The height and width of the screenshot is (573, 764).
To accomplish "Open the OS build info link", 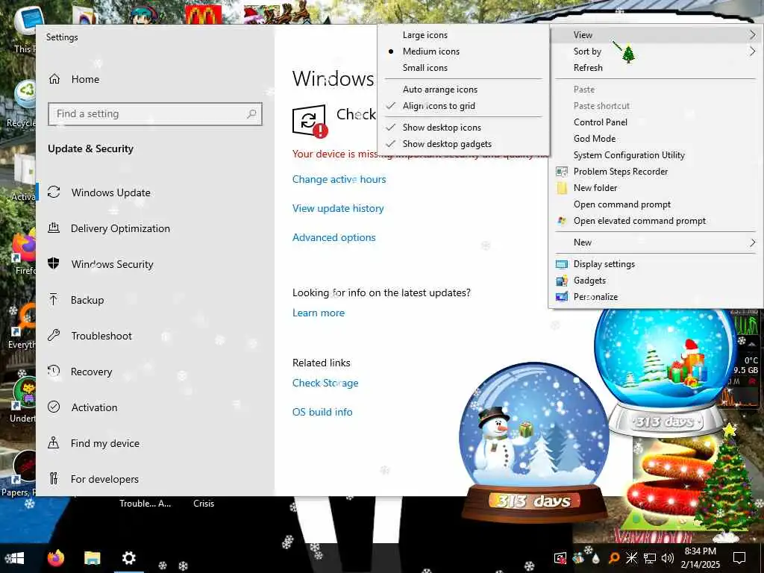I will coord(322,412).
